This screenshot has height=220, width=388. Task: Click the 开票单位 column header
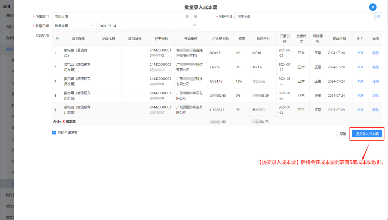191,39
